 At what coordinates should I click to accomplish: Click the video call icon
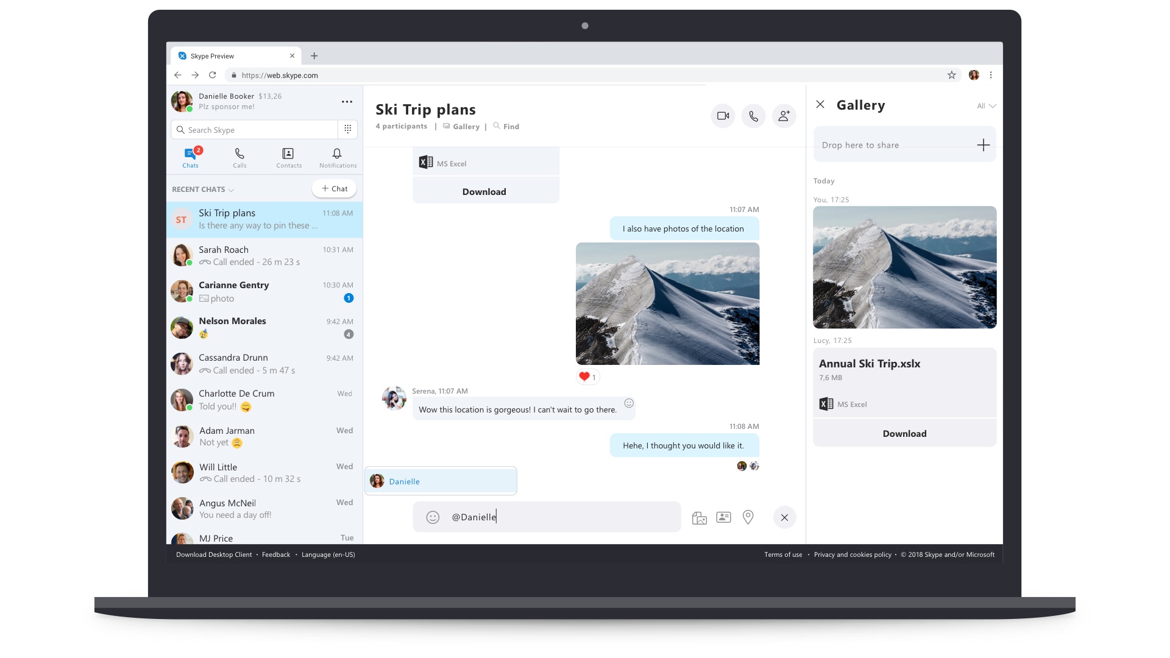click(721, 115)
